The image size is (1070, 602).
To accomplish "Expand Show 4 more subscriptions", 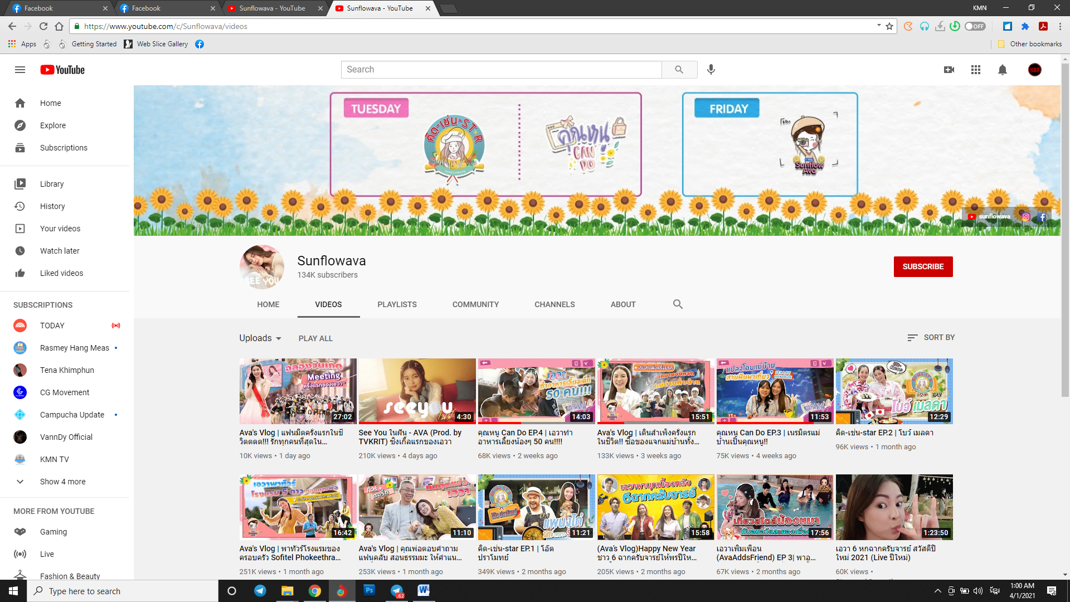I will (62, 482).
